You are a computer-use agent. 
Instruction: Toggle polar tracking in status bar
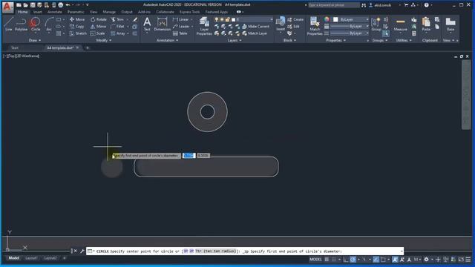coord(353,260)
